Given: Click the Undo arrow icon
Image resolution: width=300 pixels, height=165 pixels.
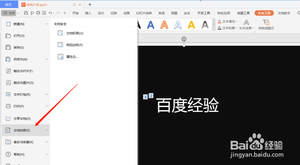Looking at the screenshot, I should click(50, 13).
